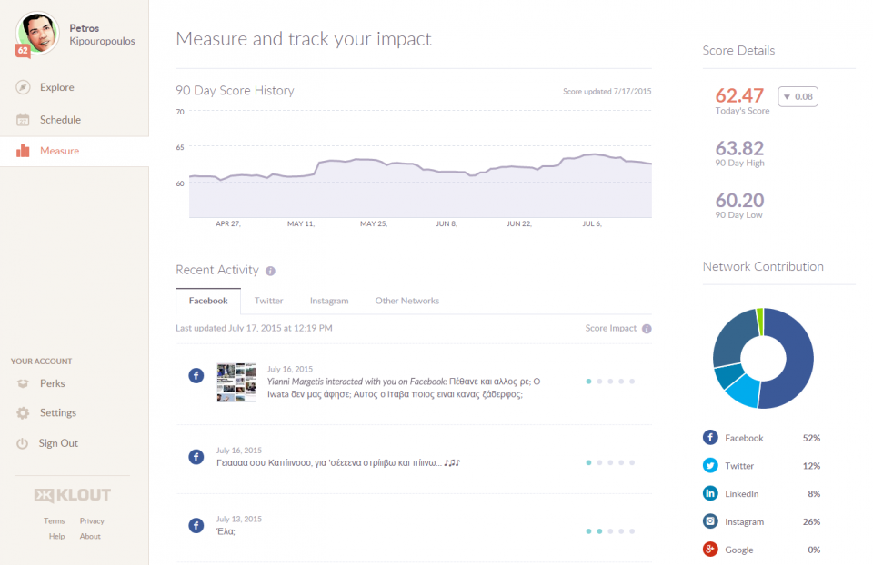Click the Twitter network icon
Image resolution: width=873 pixels, height=565 pixels.
710,466
